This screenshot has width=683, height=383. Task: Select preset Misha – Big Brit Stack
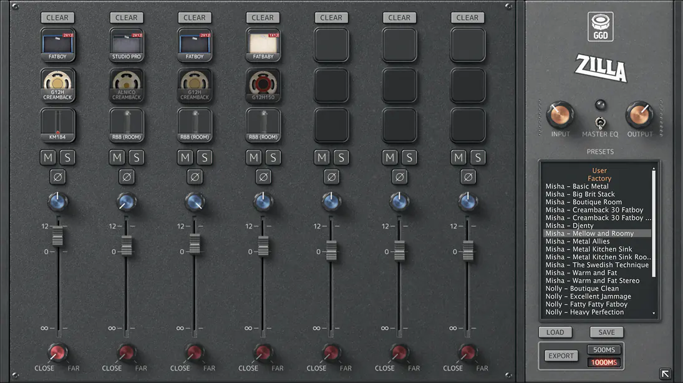(580, 194)
